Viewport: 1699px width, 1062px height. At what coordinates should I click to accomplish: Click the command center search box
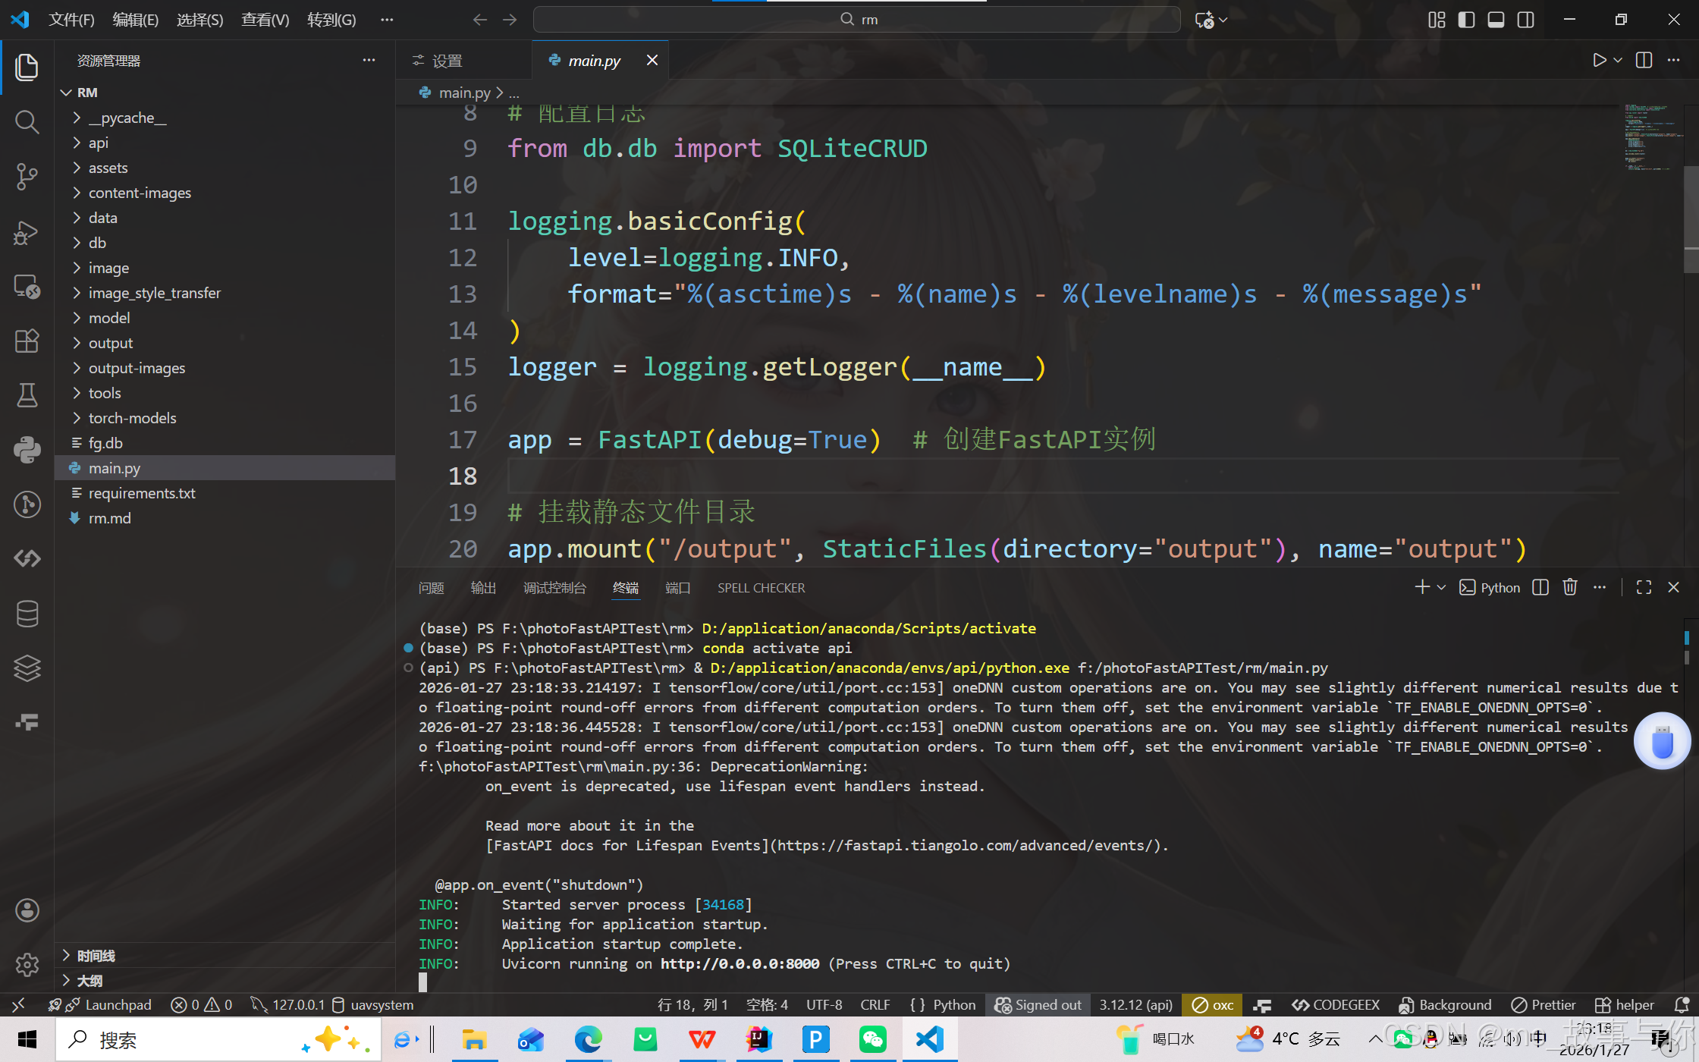pyautogui.click(x=857, y=20)
